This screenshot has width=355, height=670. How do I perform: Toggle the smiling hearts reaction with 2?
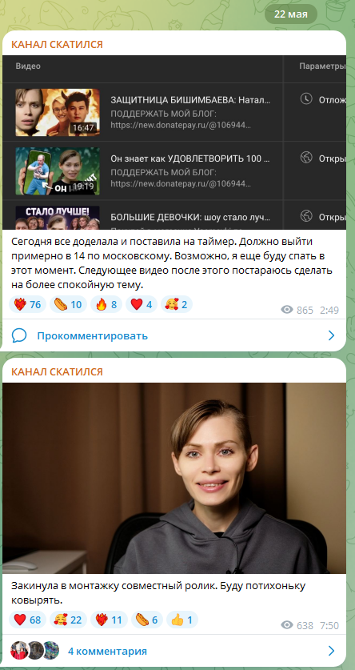pyautogui.click(x=177, y=305)
